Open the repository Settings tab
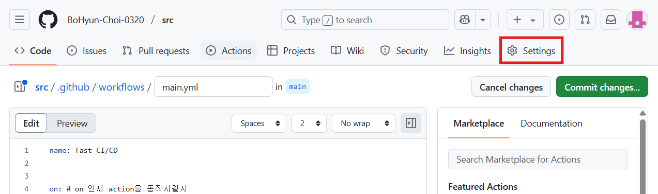 [531, 51]
